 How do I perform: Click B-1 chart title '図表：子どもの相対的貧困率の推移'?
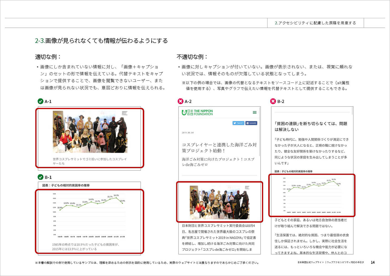point(66,185)
